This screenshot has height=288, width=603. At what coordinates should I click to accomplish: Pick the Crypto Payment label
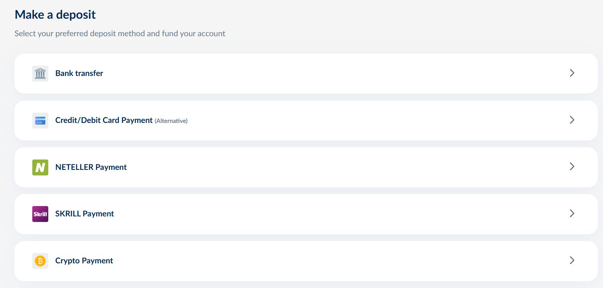tap(84, 261)
